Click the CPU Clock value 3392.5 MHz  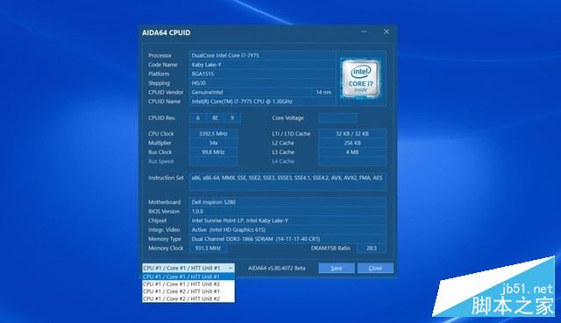(x=213, y=134)
